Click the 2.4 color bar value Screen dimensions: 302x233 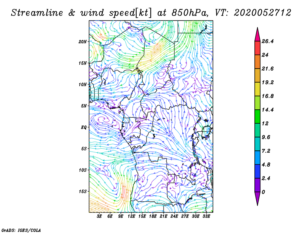click(x=266, y=178)
